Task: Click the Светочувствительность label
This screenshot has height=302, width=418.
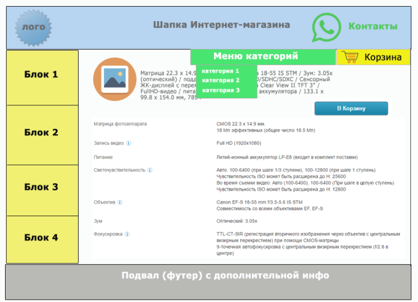Action: click(x=119, y=170)
